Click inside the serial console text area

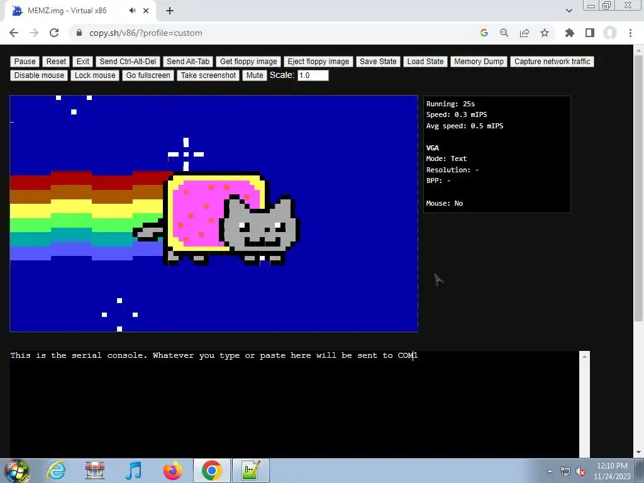tap(294, 404)
